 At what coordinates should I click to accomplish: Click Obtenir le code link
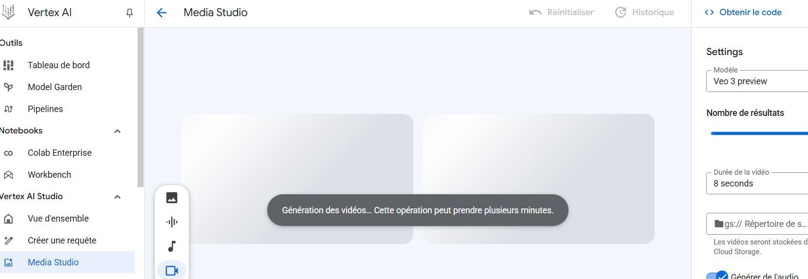coord(743,13)
